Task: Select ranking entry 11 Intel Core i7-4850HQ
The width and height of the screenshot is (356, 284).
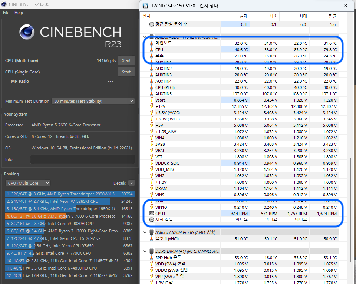Action: [70, 268]
